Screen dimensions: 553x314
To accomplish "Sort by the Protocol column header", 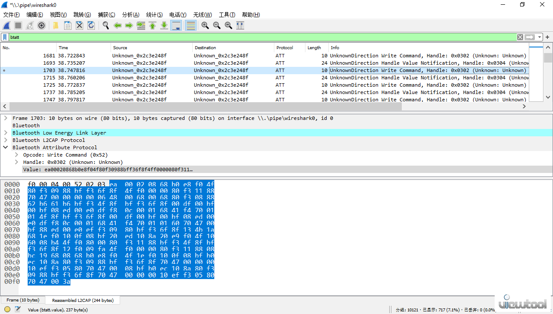I will 290,47.
